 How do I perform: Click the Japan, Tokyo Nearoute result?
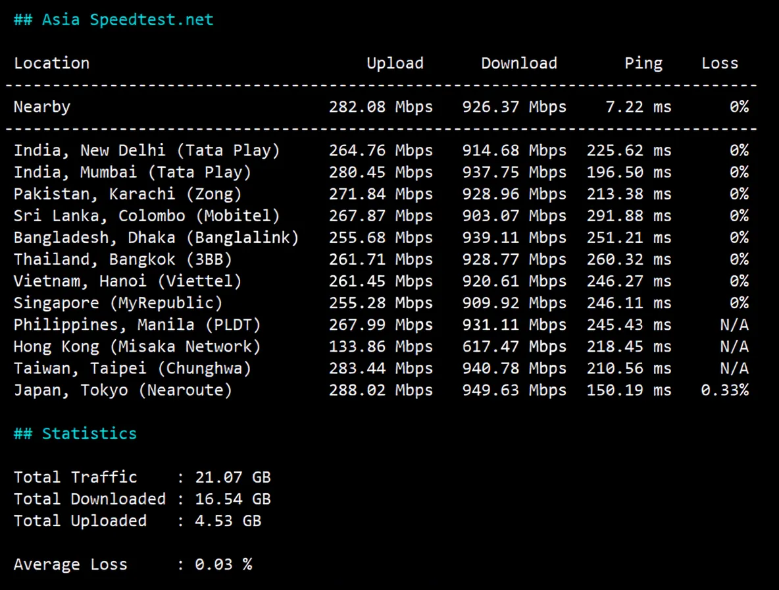coord(122,390)
